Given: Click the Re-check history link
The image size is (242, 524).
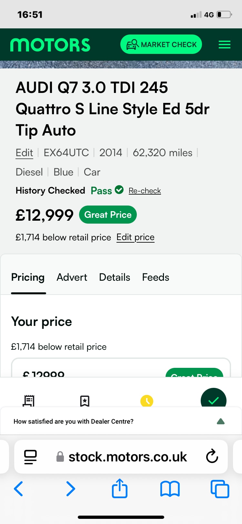Looking at the screenshot, I should tap(145, 191).
